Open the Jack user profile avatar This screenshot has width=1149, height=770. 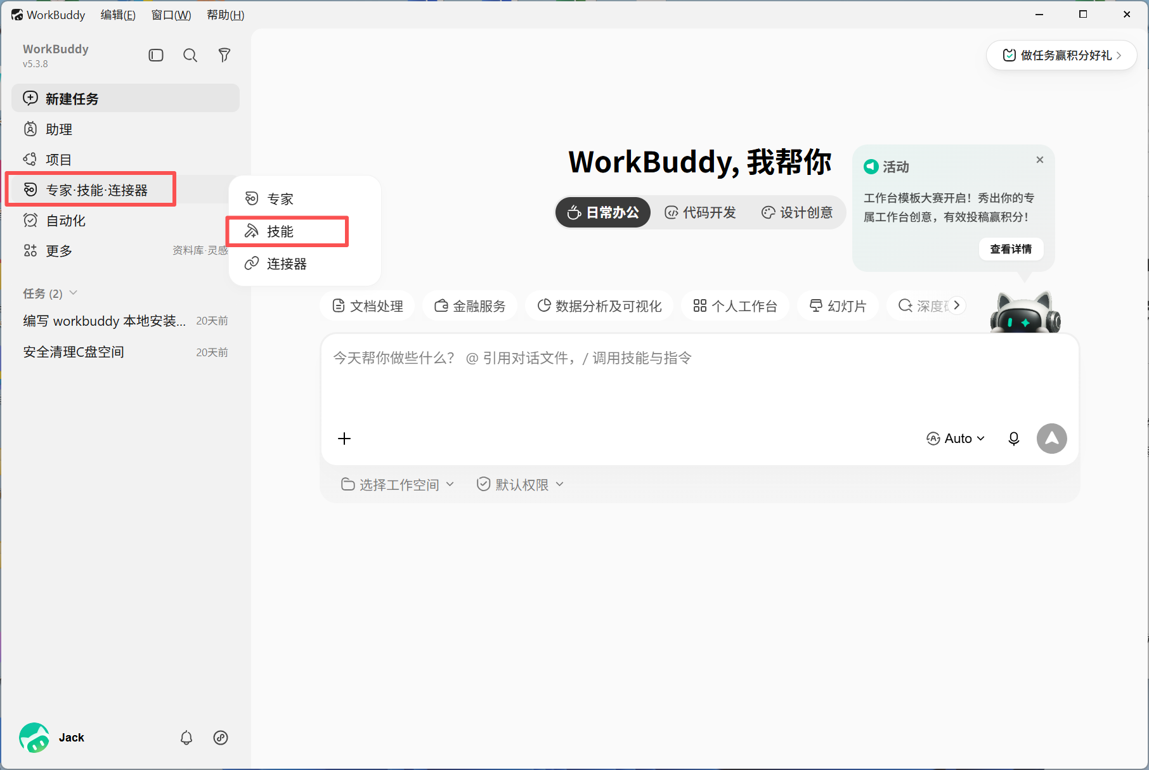pos(34,738)
